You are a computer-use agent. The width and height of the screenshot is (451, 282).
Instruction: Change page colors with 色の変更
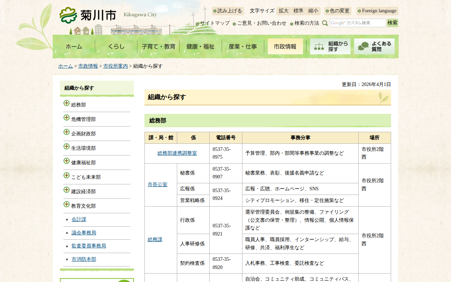click(x=338, y=11)
